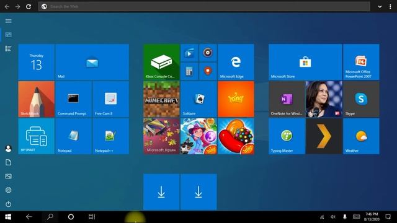Open the Thursday 13 calendar tile
Screen dimensions: 397x223
point(37,62)
